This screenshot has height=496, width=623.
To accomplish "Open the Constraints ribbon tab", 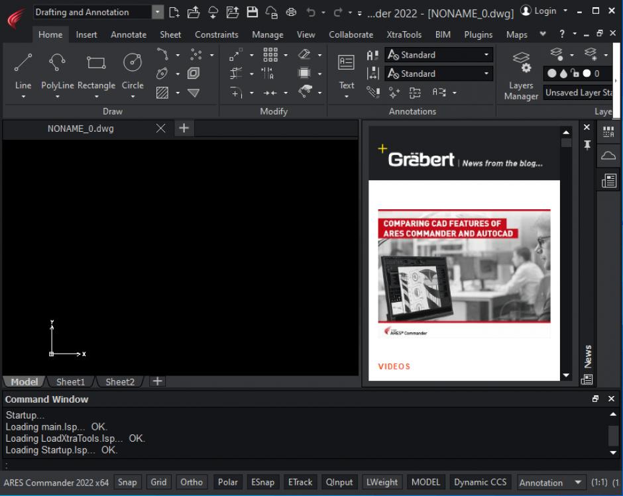I will tap(216, 34).
